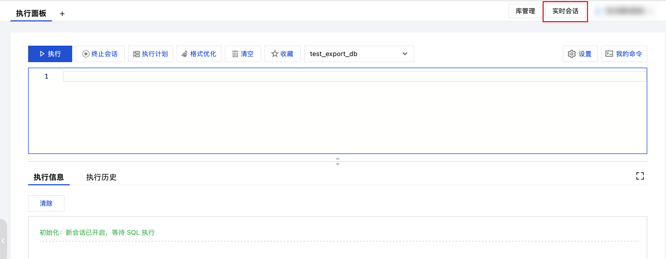Expand the collapsed left sidebar arrow
Image resolution: width=666 pixels, height=259 pixels.
[3, 241]
